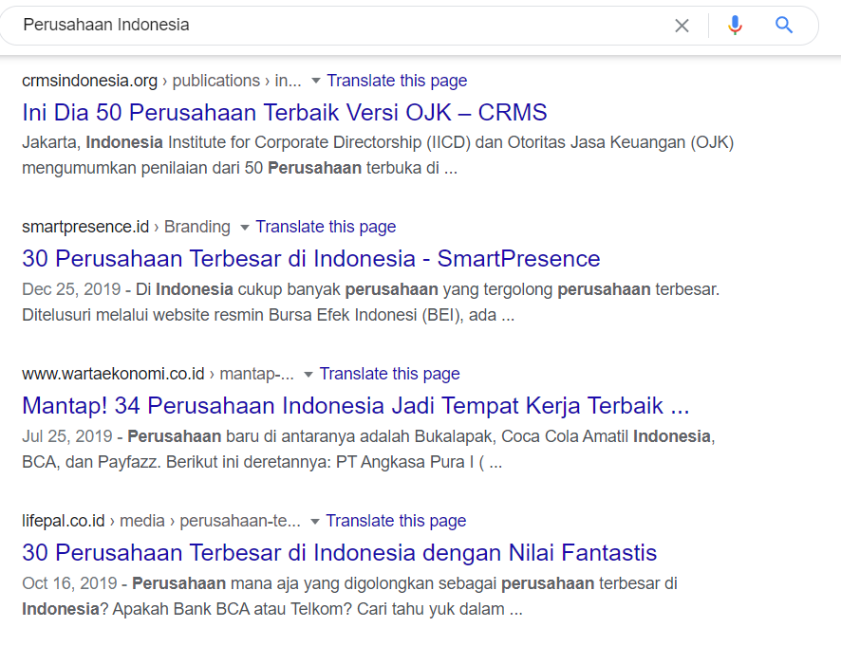This screenshot has height=646, width=841.
Task: Open '30 Perusahaan Terbesar di Indonesia - SmartPresence'
Action: point(311,259)
